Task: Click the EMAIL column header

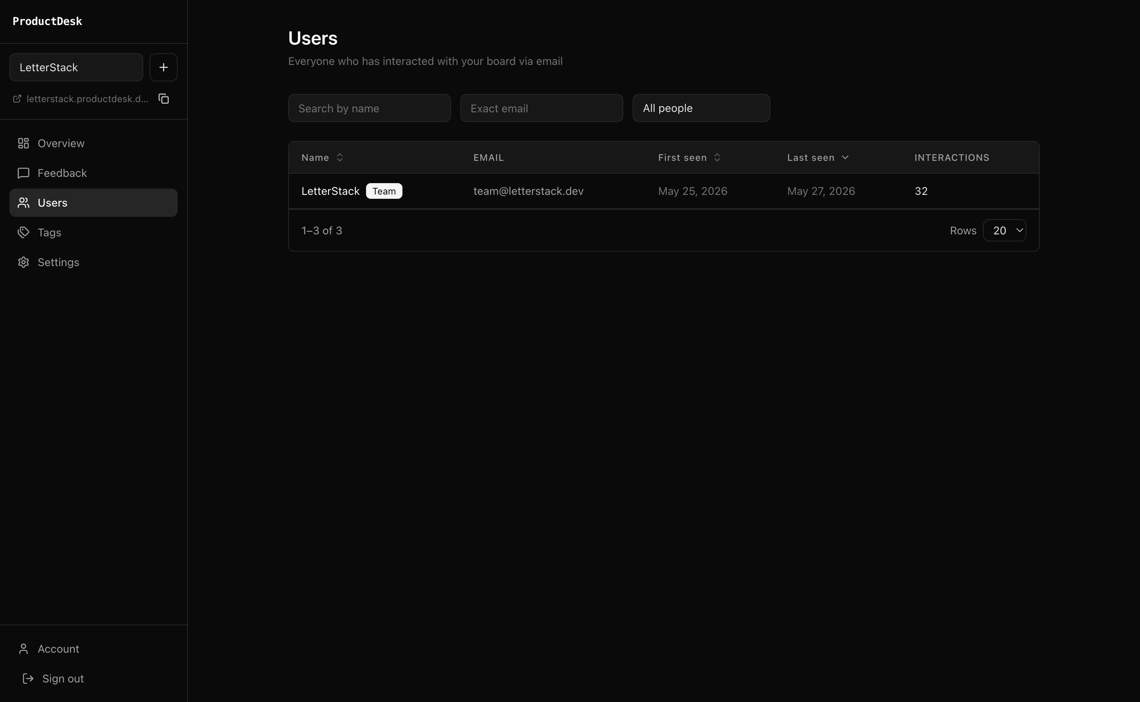Action: 489,157
